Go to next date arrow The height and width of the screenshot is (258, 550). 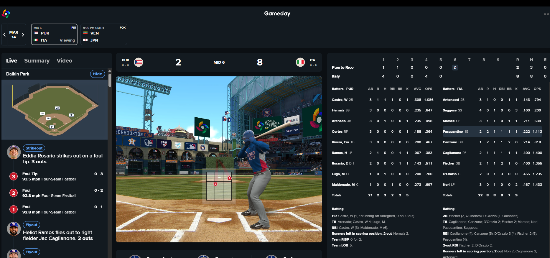[23, 34]
